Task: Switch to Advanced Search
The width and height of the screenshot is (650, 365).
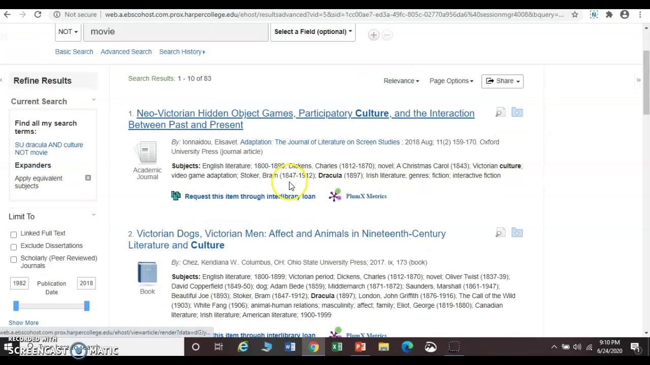Action: point(126,52)
